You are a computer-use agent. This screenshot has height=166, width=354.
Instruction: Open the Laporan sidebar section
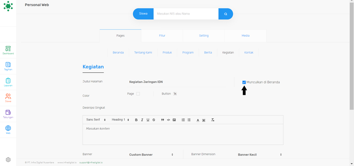pos(8,82)
